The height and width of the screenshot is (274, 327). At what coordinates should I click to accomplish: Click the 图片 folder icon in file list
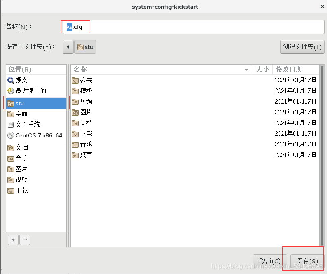[x=75, y=113]
